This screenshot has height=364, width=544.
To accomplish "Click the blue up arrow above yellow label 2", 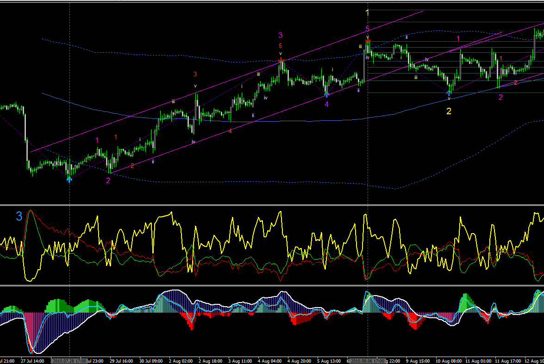I will click(x=449, y=93).
